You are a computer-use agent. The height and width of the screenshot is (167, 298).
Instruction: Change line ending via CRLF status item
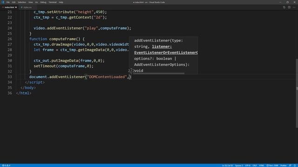tap(255, 166)
